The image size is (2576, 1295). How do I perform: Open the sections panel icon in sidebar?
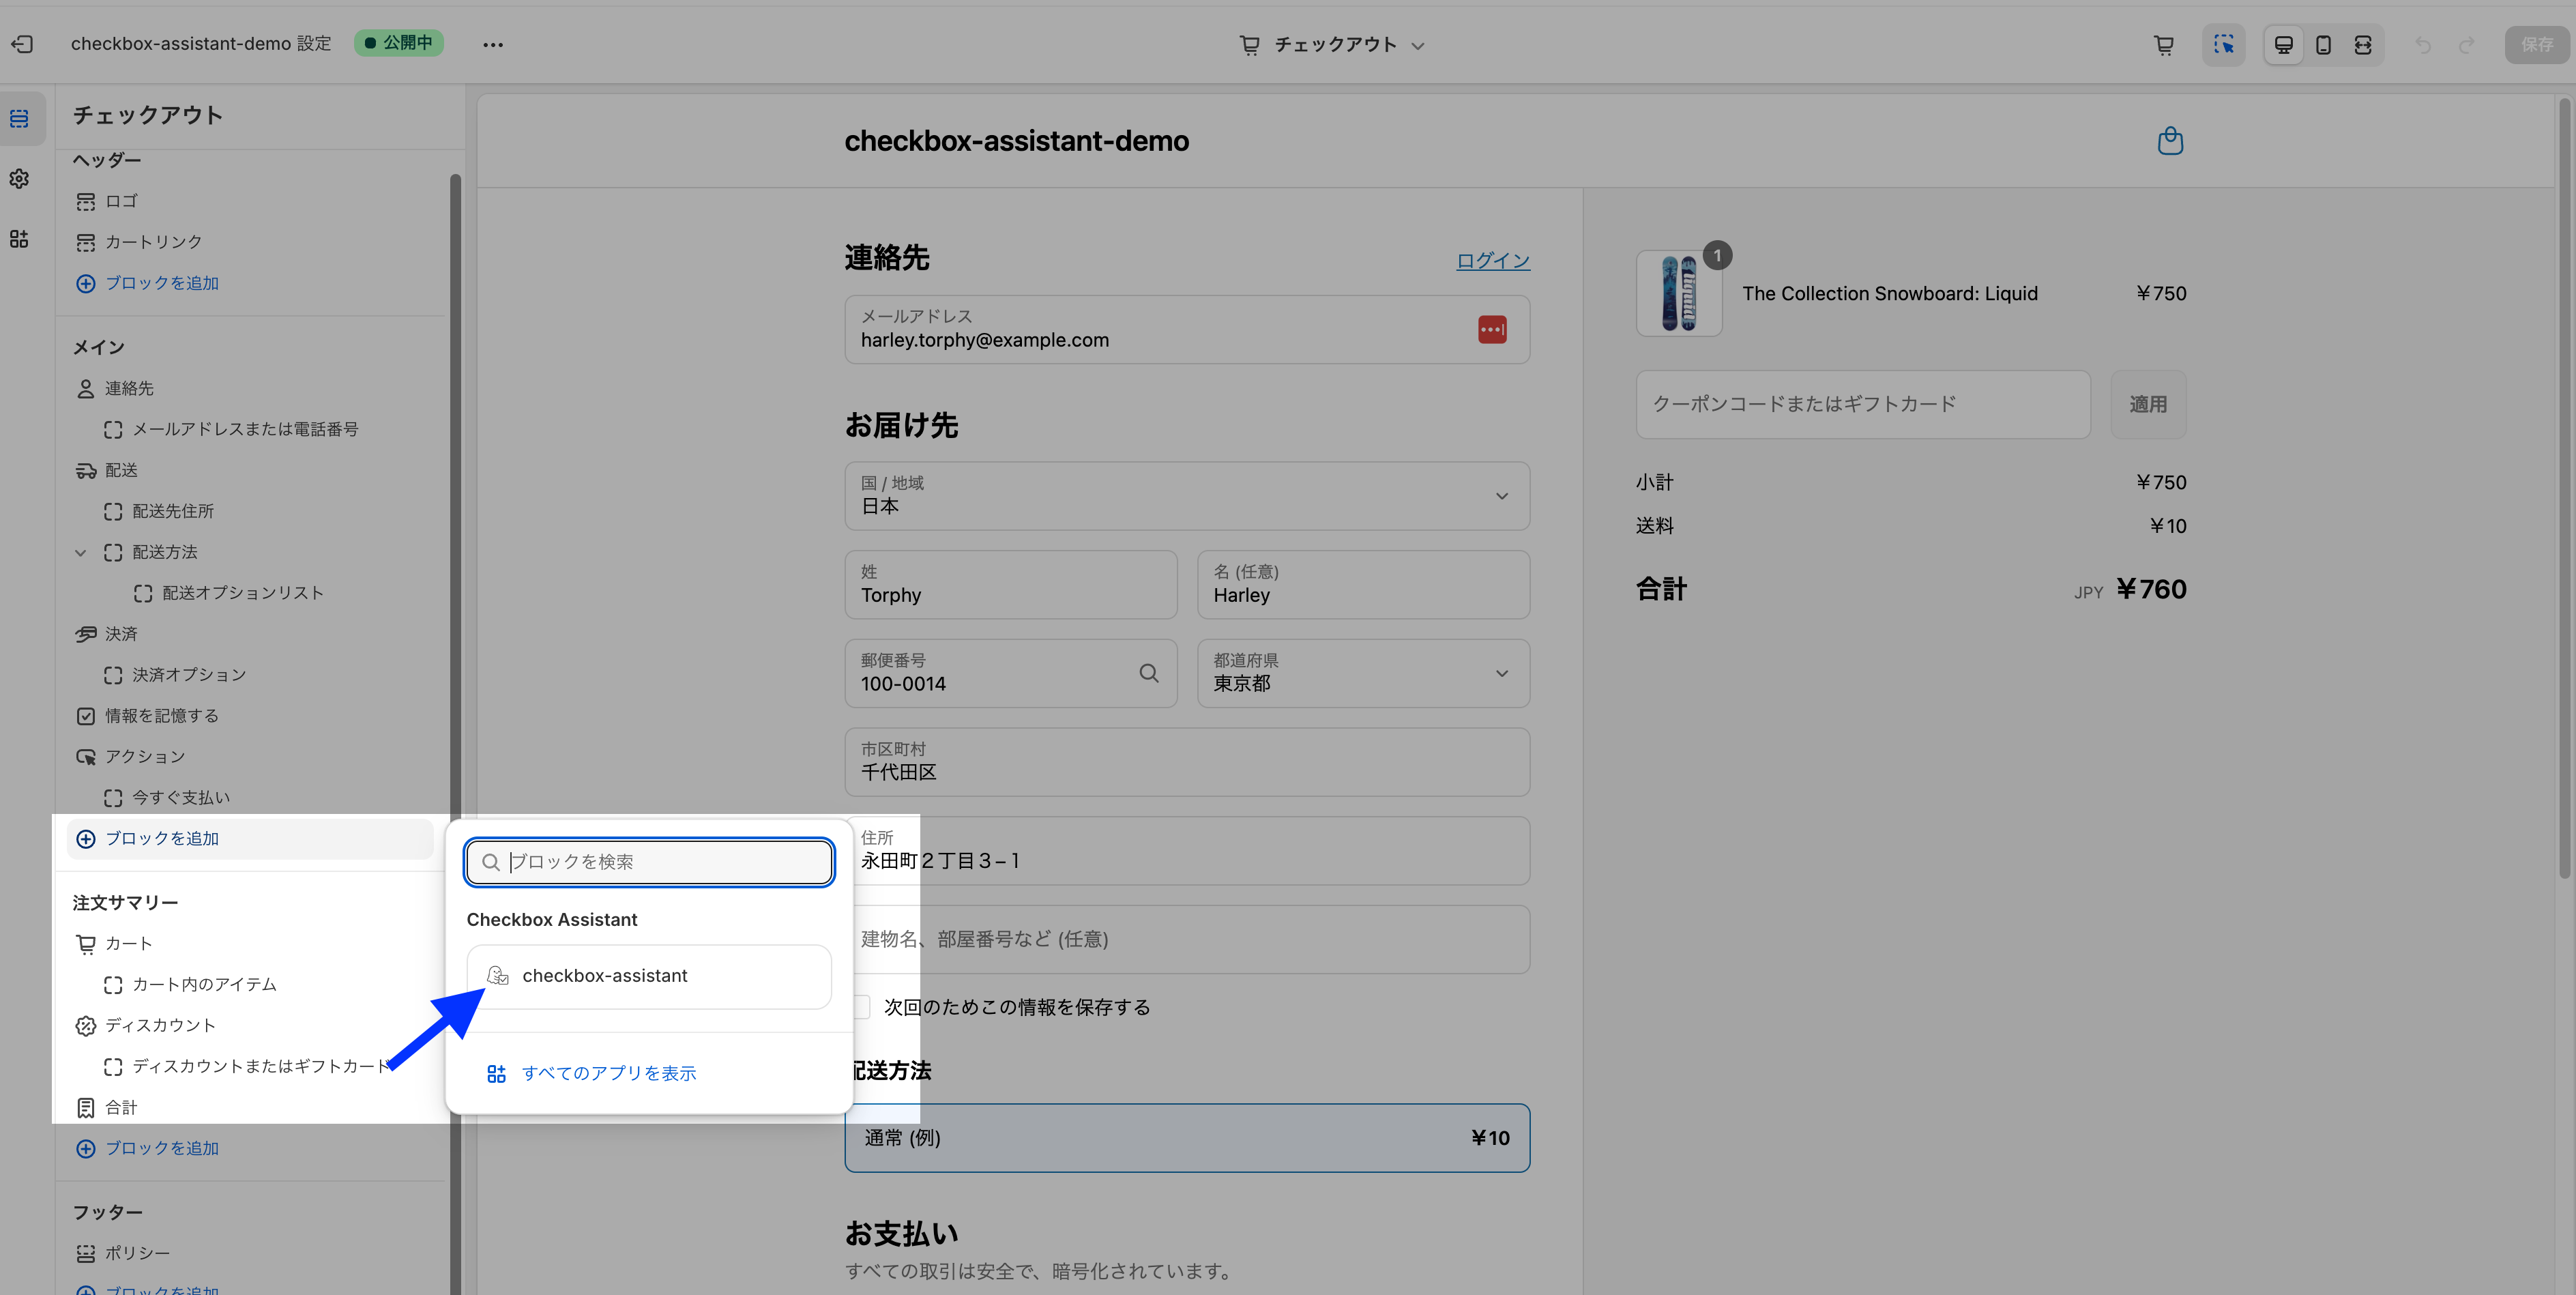click(x=19, y=119)
